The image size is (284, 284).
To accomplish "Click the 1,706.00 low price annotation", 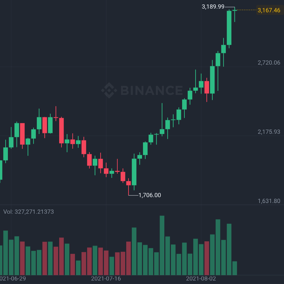I will pos(149,195).
